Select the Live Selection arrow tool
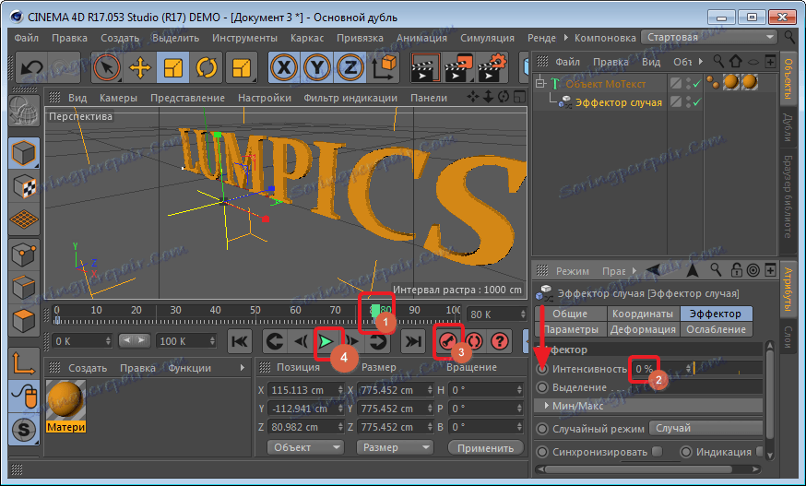The image size is (806, 486). 107,67
